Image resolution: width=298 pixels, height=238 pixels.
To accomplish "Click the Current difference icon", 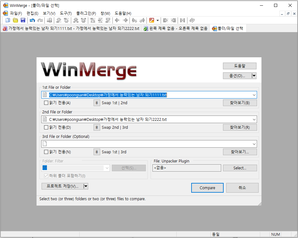I will pyautogui.click(x=100, y=20).
